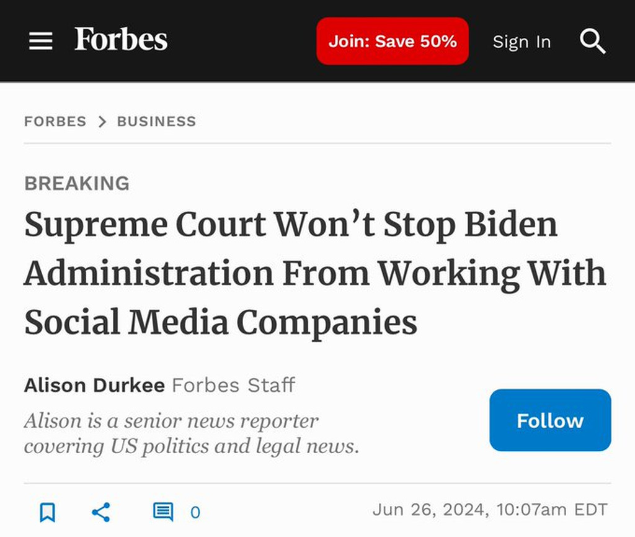Click Join: Save 50% button
Screen dimensions: 635x537
pos(393,41)
